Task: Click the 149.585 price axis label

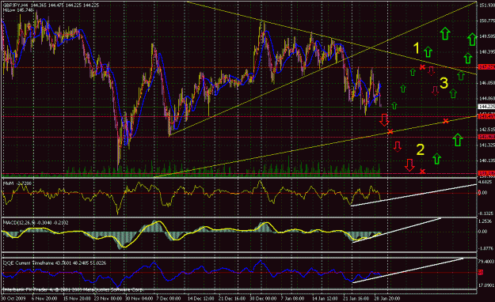Action: point(487,36)
